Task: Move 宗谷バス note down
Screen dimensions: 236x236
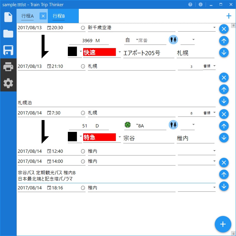Action: 224,186
